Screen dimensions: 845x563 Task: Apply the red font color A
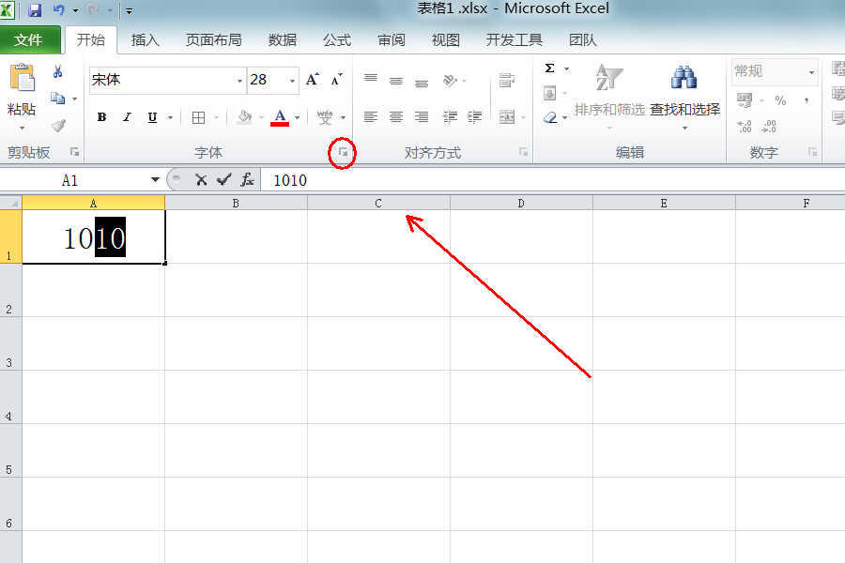coord(280,117)
